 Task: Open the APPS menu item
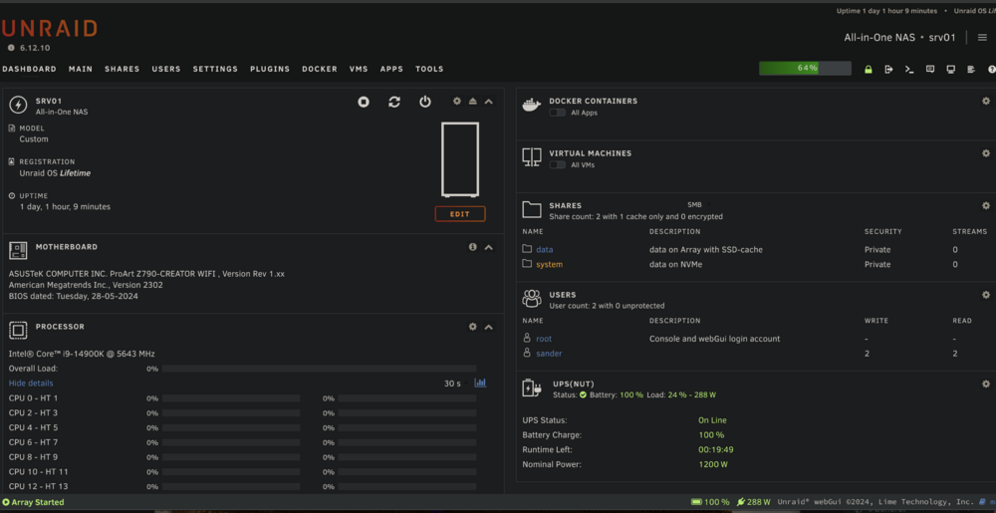[391, 69]
